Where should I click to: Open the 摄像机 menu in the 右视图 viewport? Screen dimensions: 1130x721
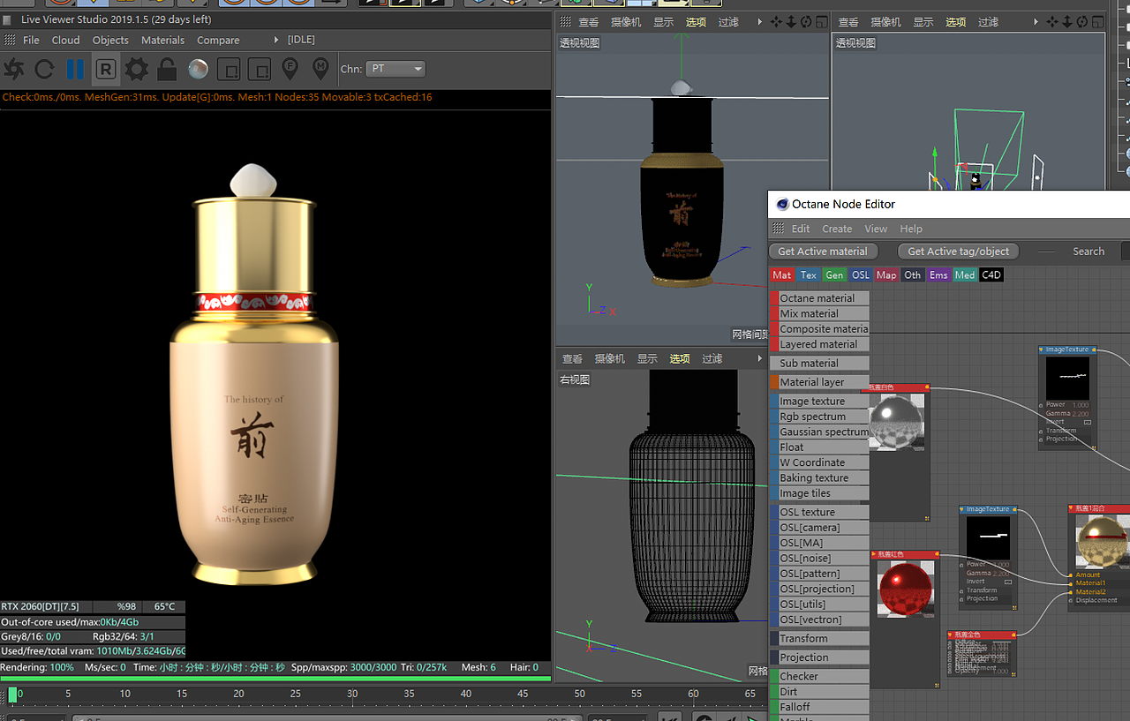(609, 359)
